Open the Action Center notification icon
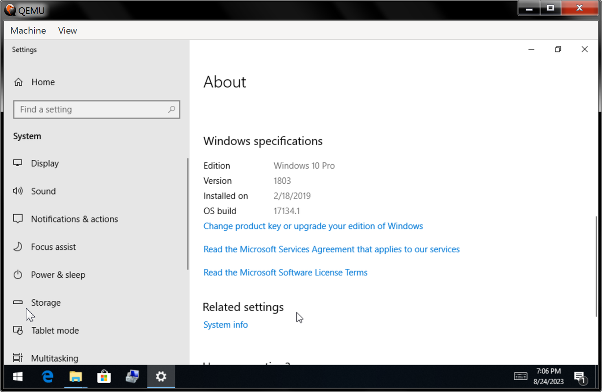Image resolution: width=602 pixels, height=392 pixels. click(x=580, y=377)
